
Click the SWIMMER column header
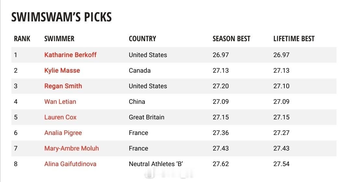click(59, 39)
